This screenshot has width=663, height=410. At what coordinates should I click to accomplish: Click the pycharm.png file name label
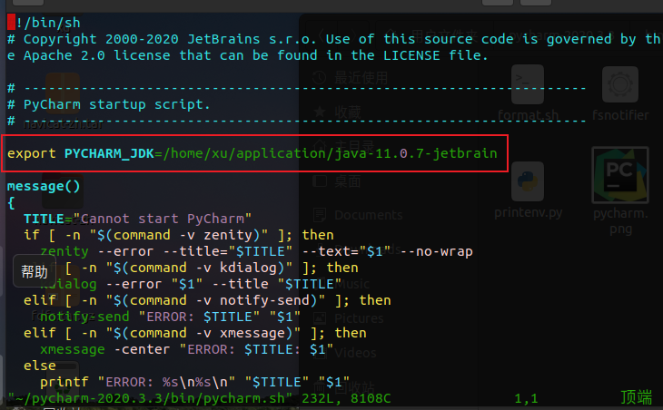pos(620,221)
